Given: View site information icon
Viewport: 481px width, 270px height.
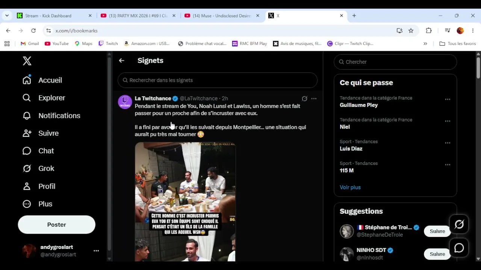Looking at the screenshot, I should [48, 31].
